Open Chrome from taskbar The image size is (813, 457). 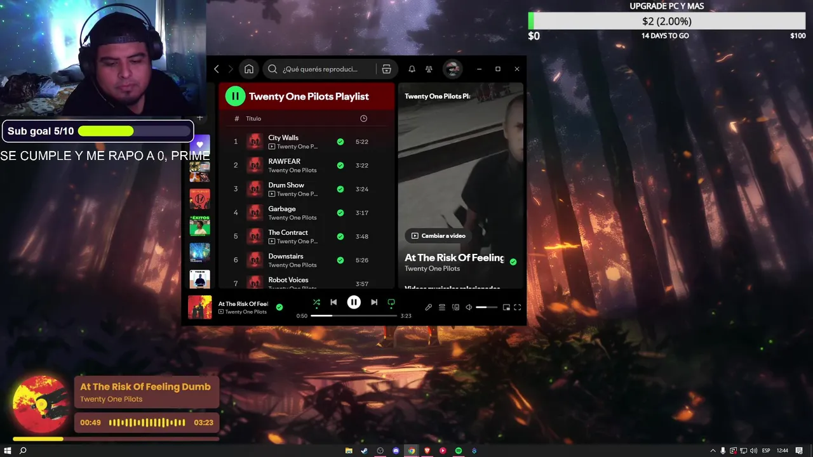tap(412, 451)
